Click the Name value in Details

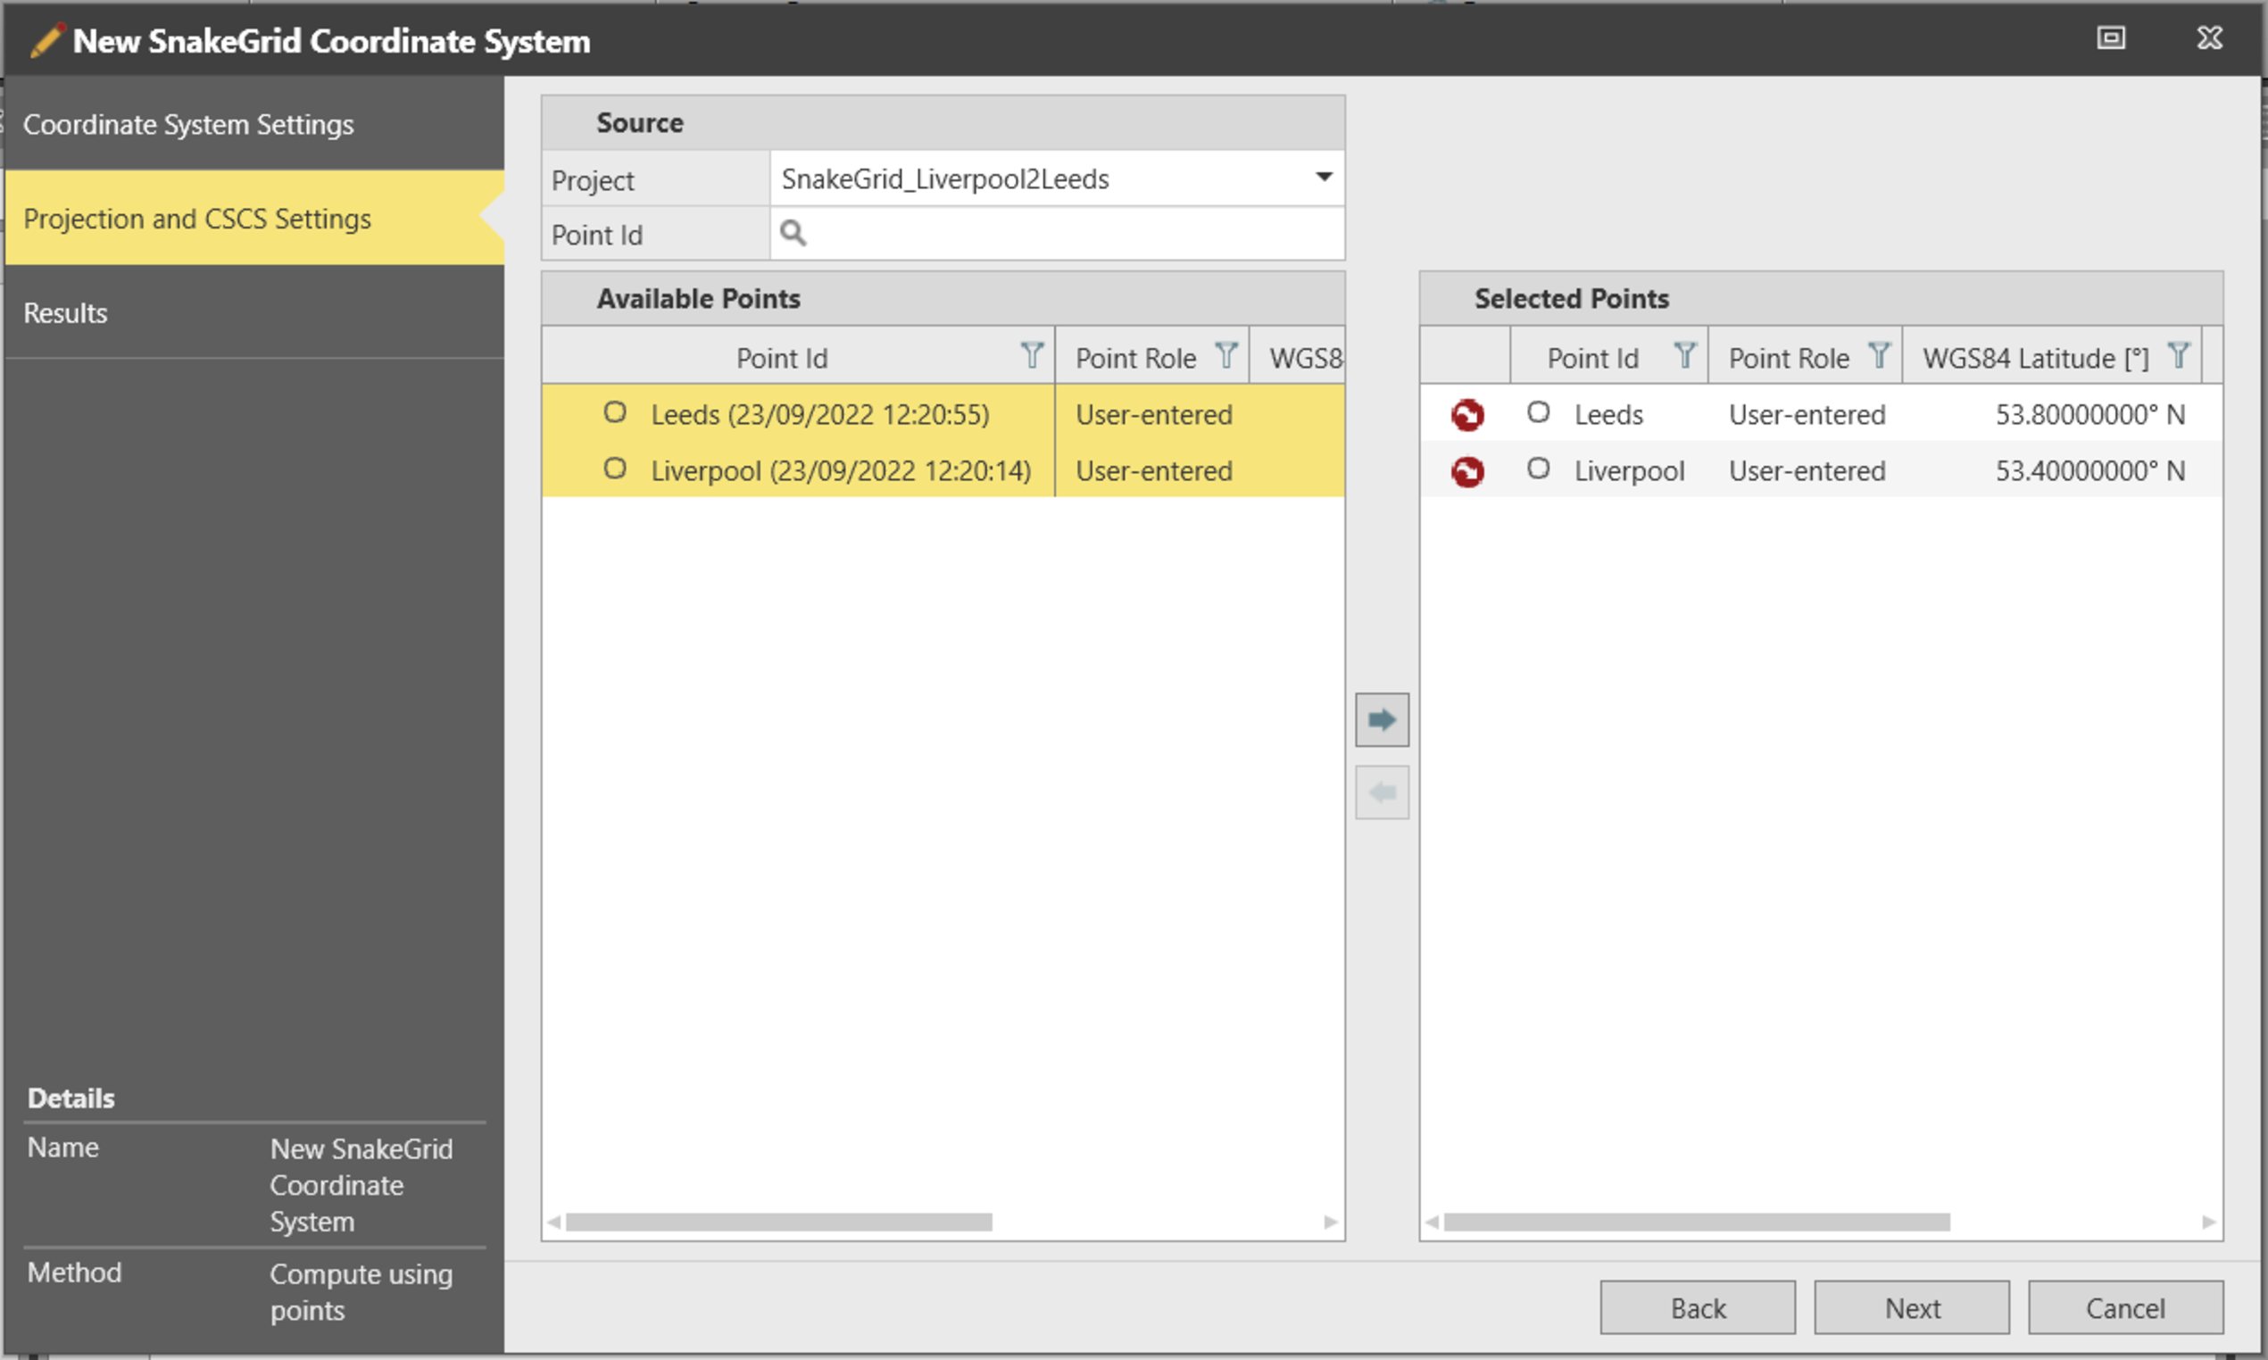(361, 1185)
